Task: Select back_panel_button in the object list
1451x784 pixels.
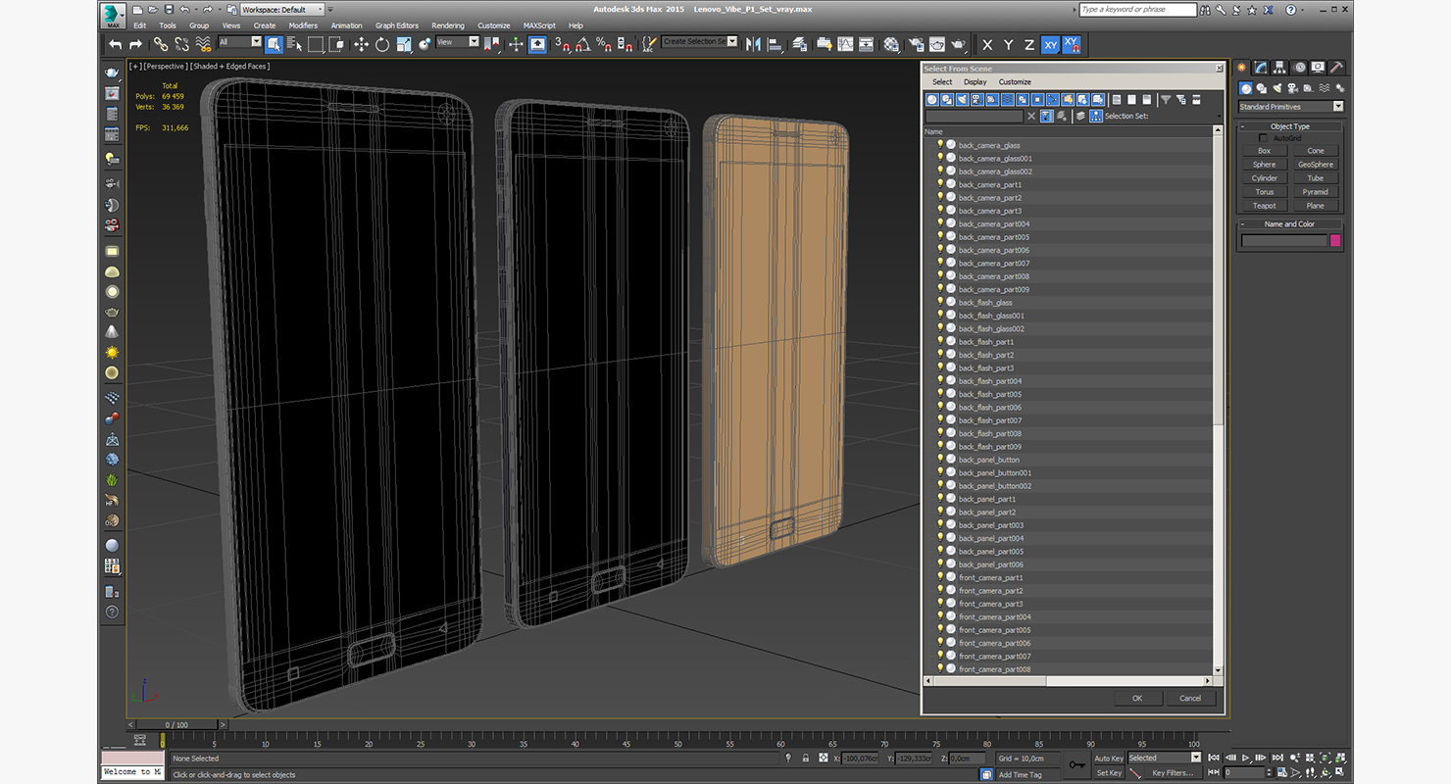Action: point(989,460)
